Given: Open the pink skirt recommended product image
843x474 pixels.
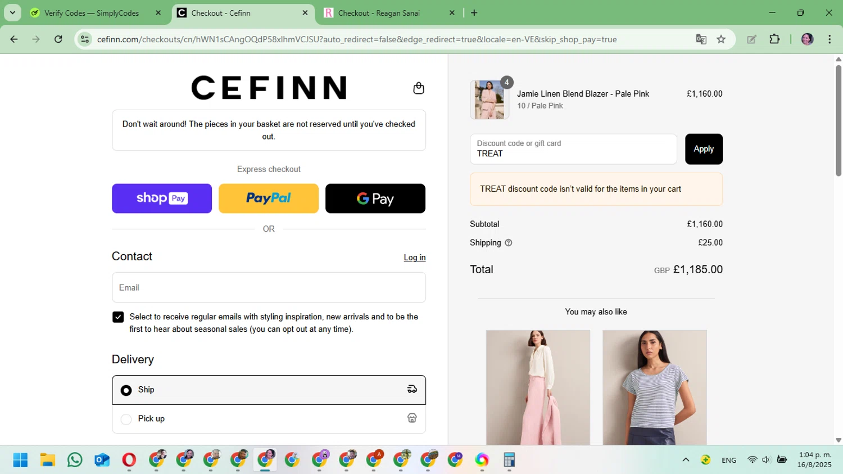Looking at the screenshot, I should point(538,387).
